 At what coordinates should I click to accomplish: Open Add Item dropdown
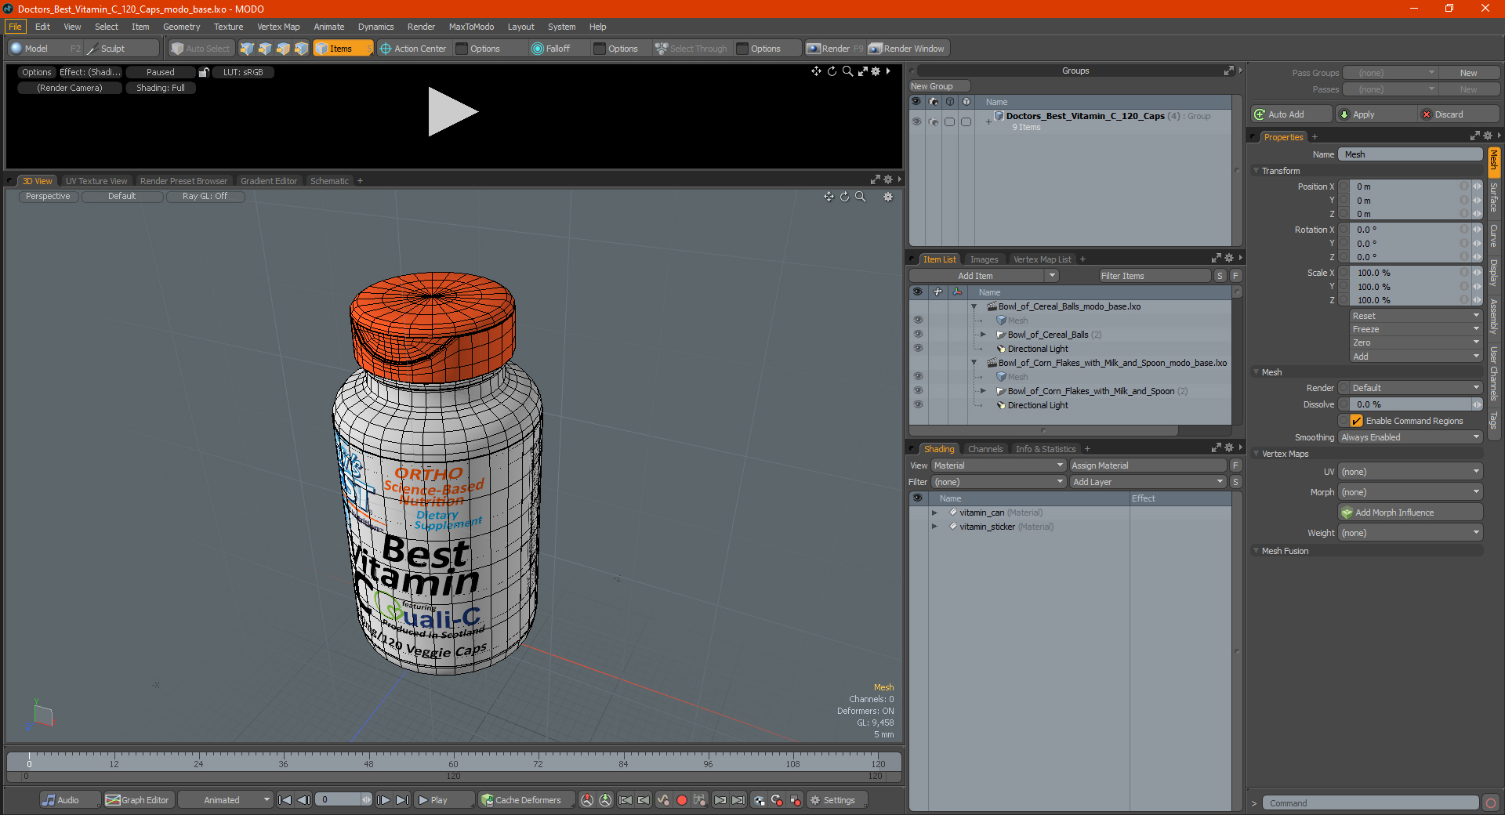pyautogui.click(x=984, y=276)
